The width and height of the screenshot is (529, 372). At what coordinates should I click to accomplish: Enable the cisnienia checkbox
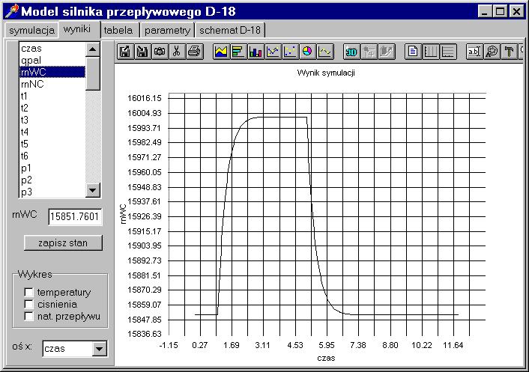point(29,305)
